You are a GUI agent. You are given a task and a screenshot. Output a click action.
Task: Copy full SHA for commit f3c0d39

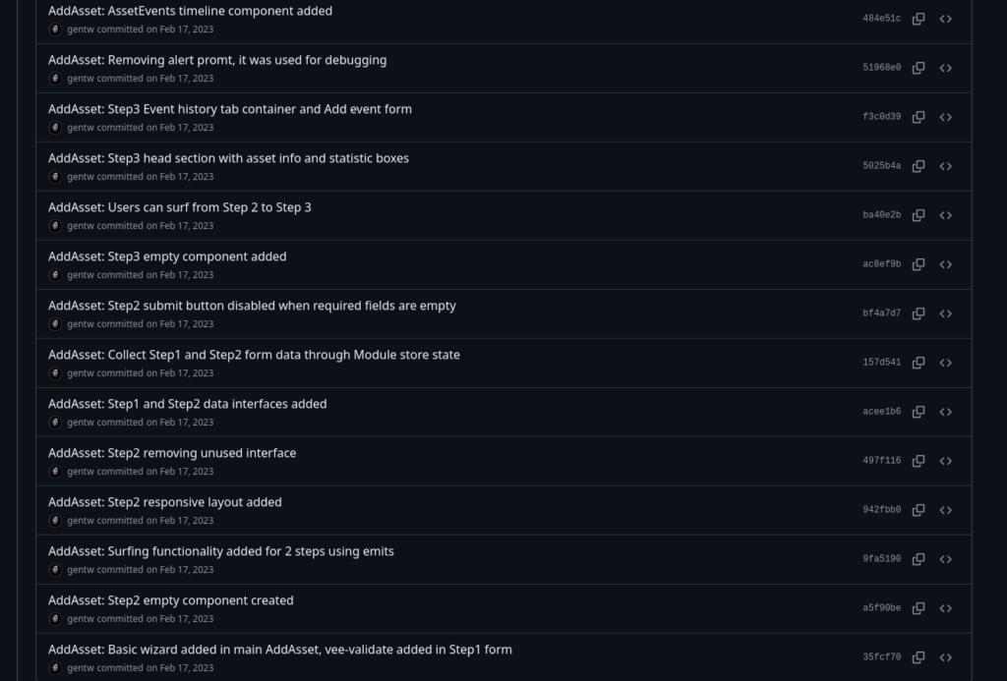pos(918,117)
